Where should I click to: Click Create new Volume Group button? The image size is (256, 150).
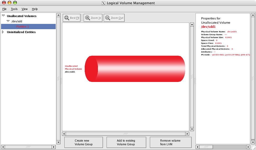tap(83, 142)
